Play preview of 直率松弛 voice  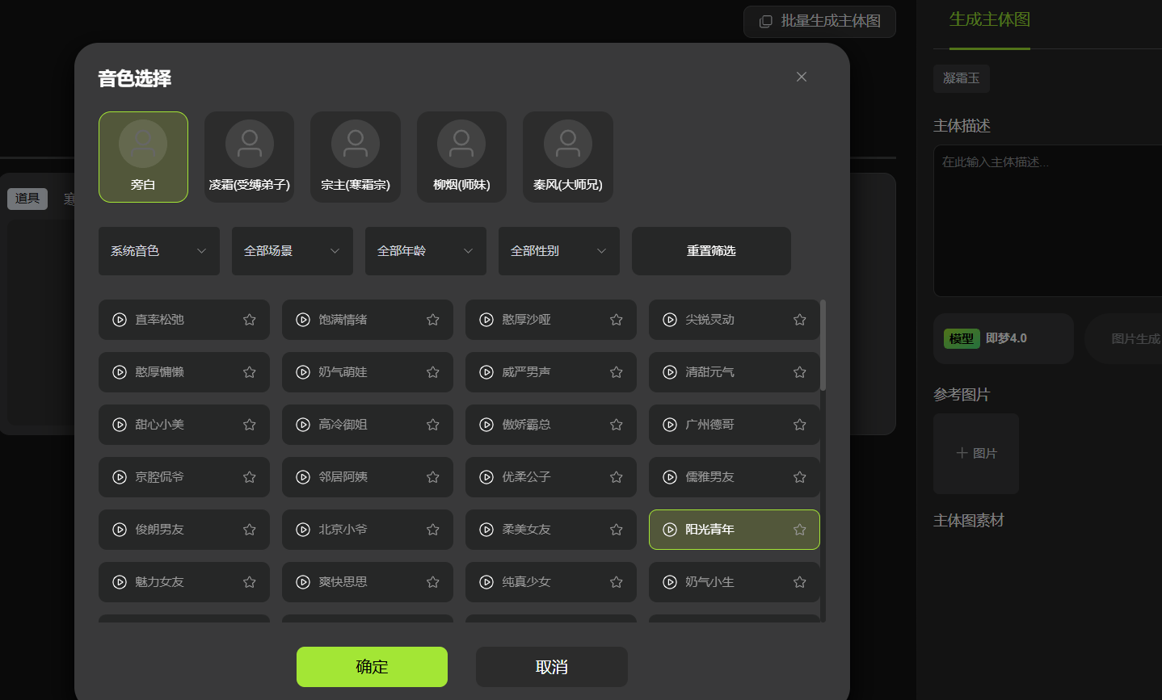point(120,320)
